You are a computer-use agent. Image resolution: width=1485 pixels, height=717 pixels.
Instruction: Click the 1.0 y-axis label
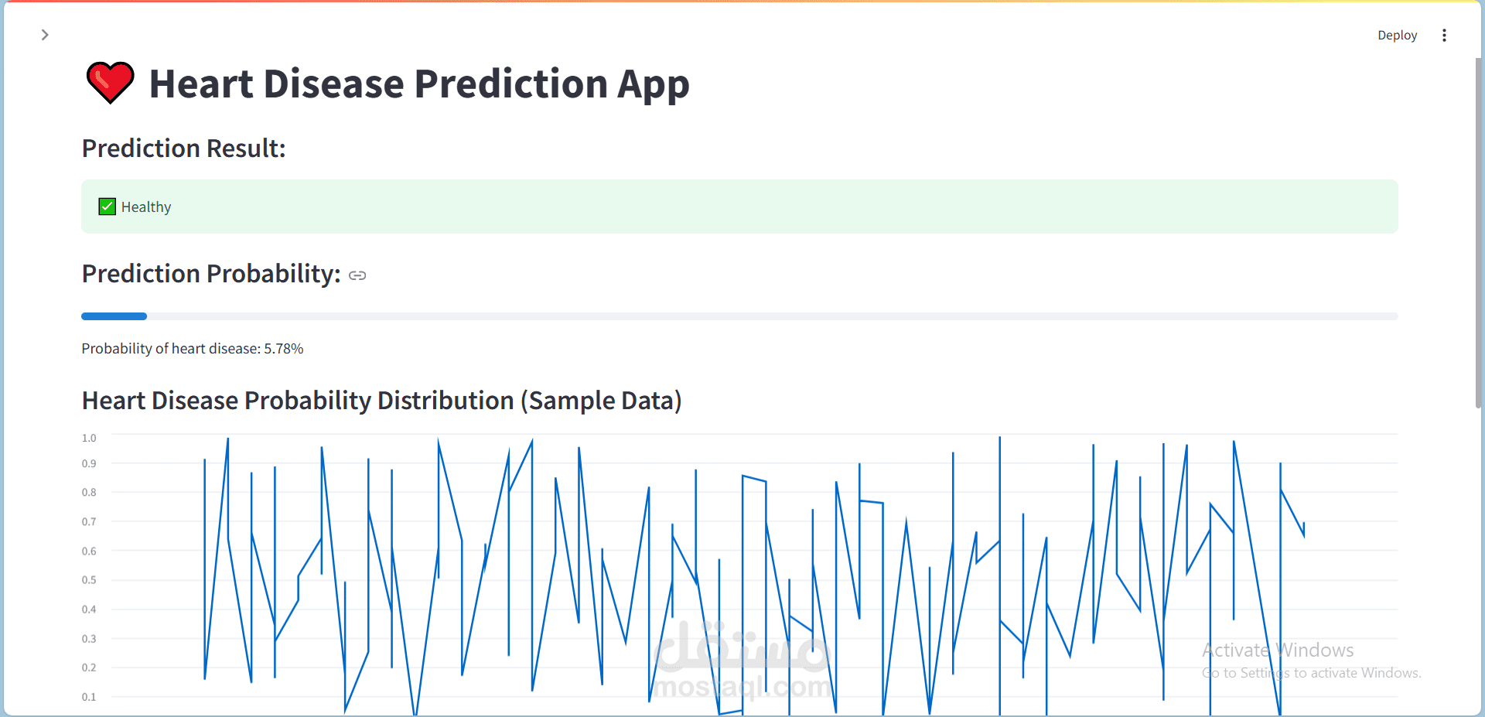pyautogui.click(x=89, y=438)
